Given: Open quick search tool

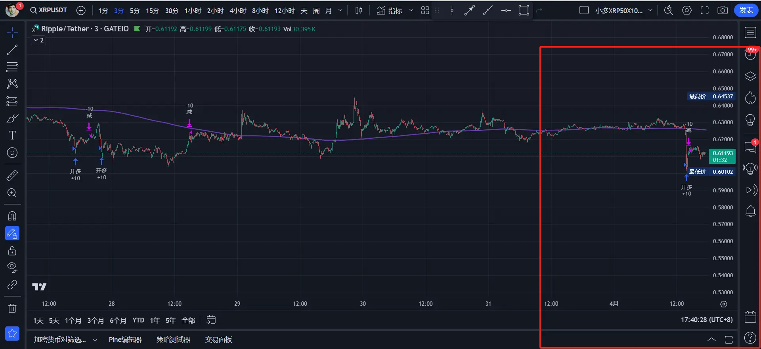Looking at the screenshot, I should coord(669,10).
